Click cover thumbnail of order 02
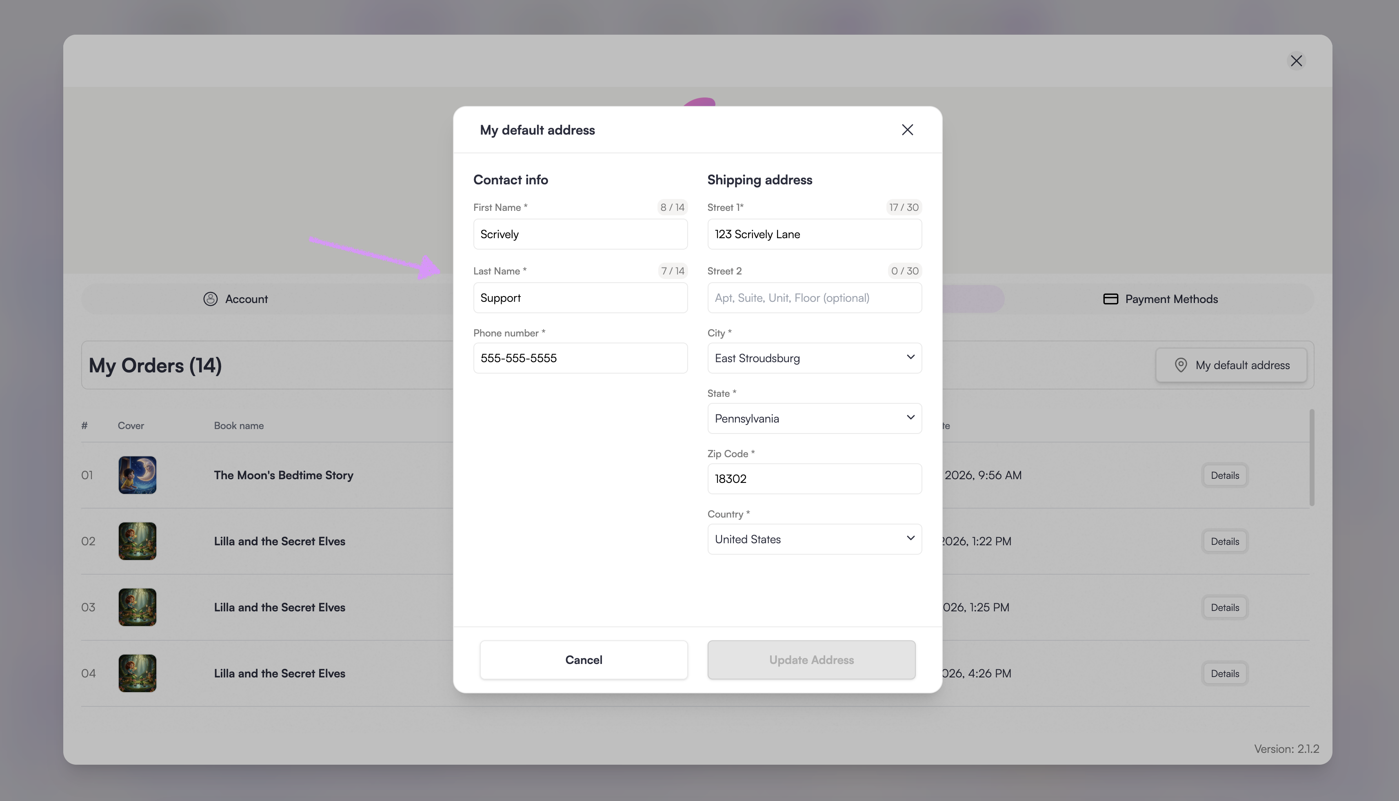 click(x=137, y=541)
